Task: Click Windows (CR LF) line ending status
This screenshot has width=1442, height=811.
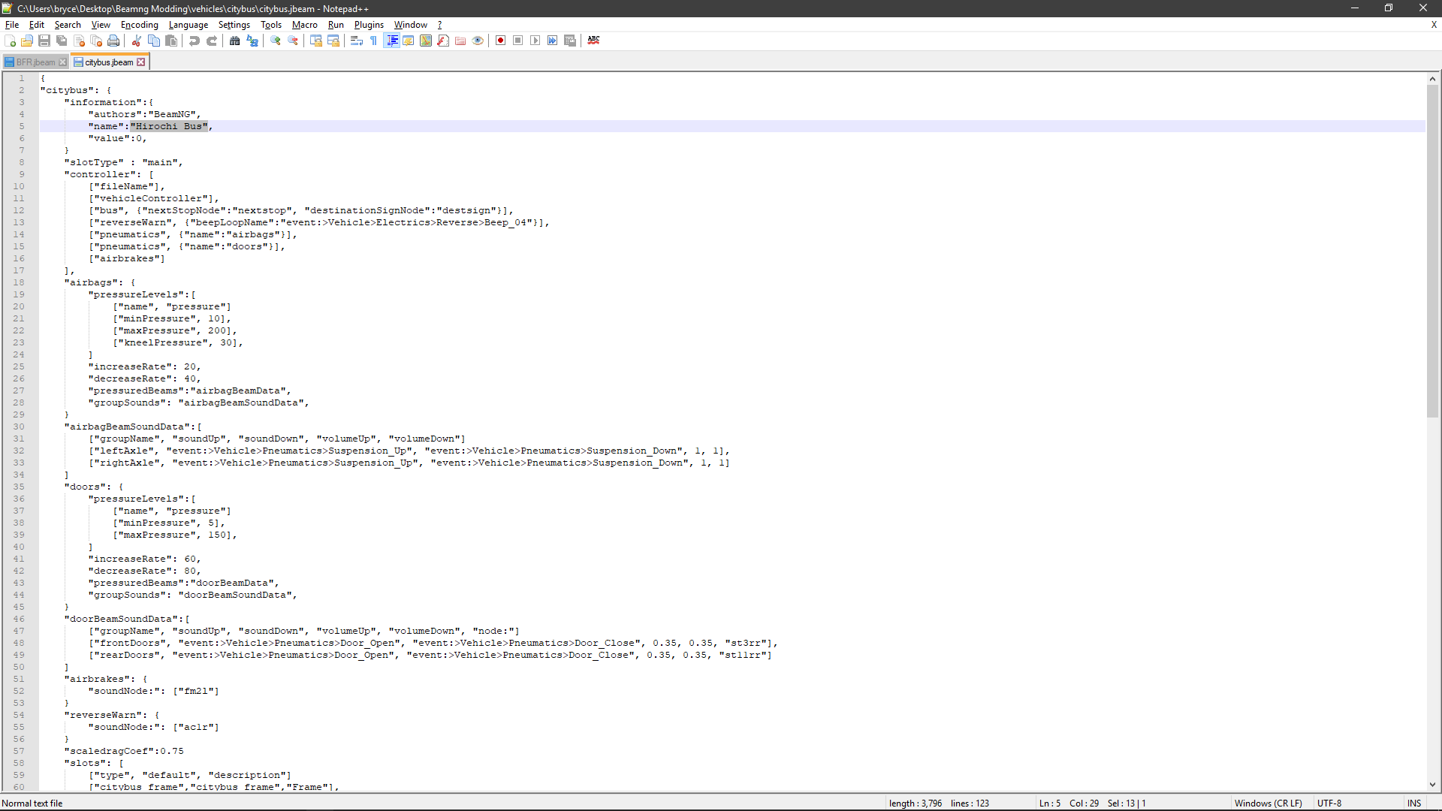Action: pyautogui.click(x=1268, y=803)
